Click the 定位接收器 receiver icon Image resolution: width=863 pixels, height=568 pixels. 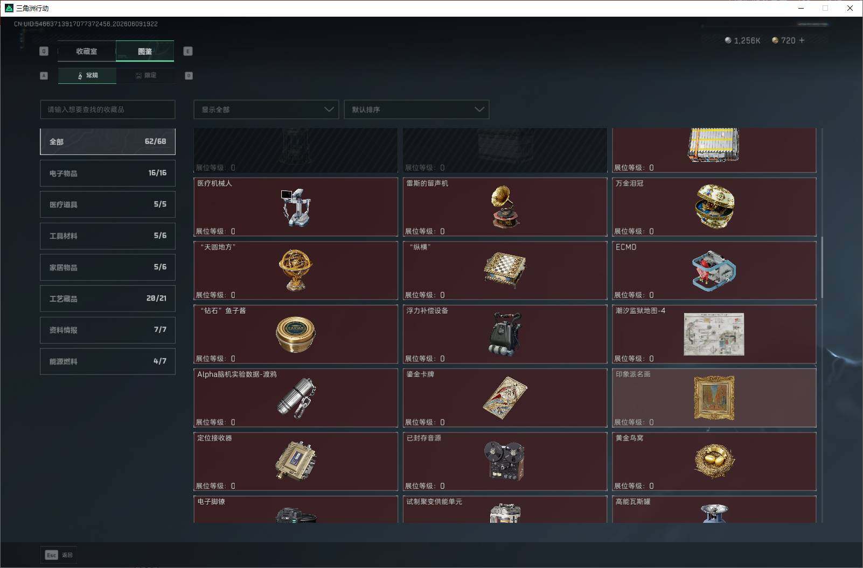click(296, 461)
